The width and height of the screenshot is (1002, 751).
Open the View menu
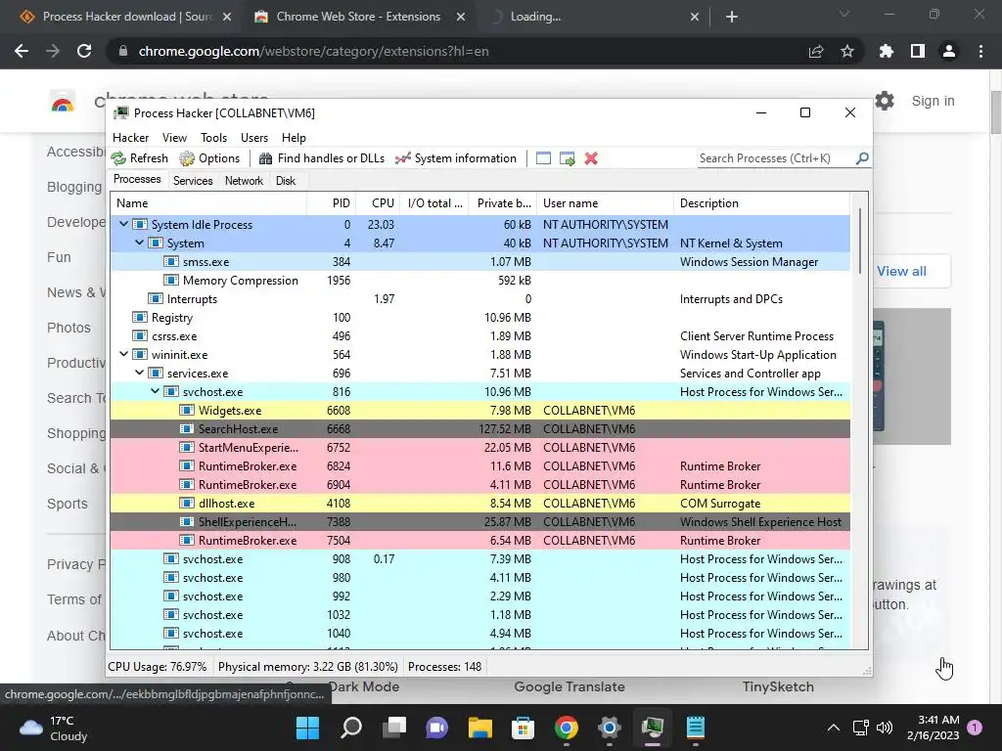(174, 138)
